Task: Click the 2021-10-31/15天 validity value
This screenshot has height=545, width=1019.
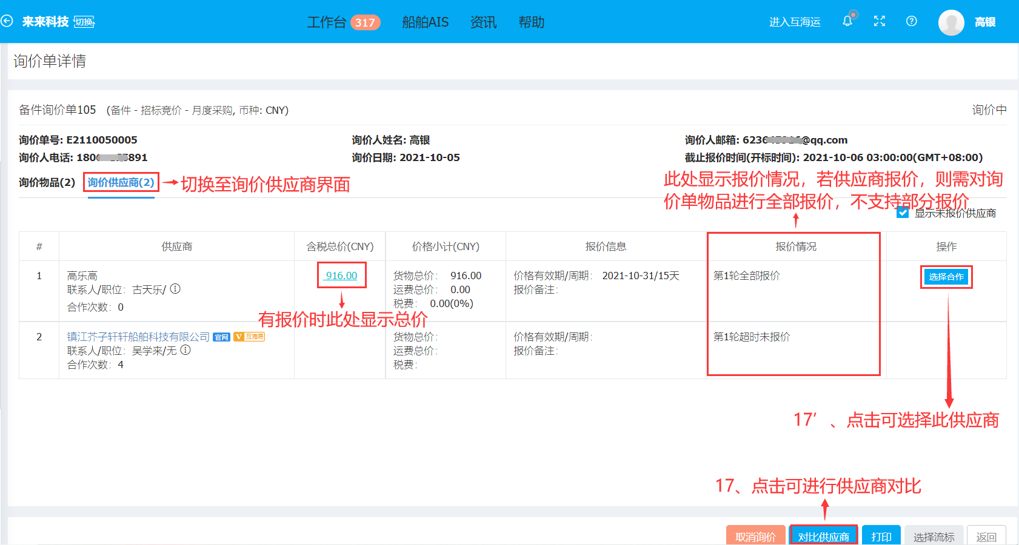Action: tap(641, 276)
